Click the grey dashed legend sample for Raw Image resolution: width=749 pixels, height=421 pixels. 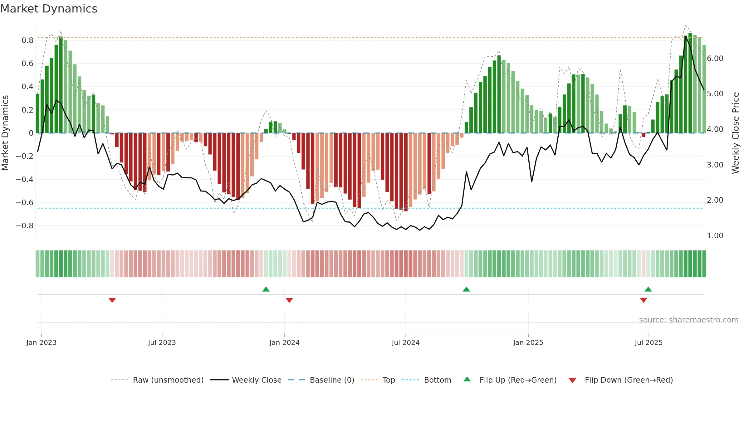tap(120, 380)
